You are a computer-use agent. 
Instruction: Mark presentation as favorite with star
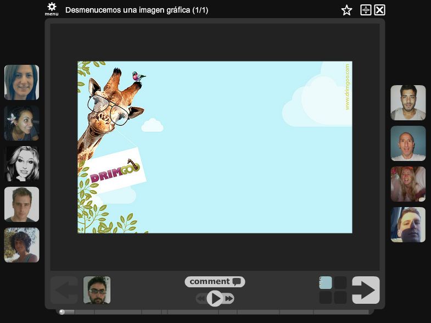346,10
